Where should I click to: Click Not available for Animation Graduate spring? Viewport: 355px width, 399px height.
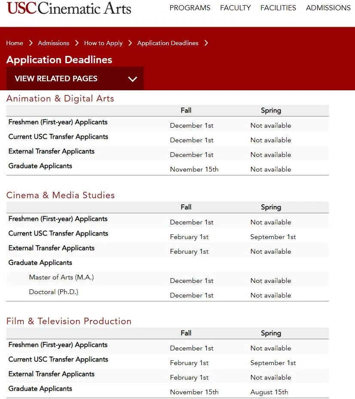[271, 169]
